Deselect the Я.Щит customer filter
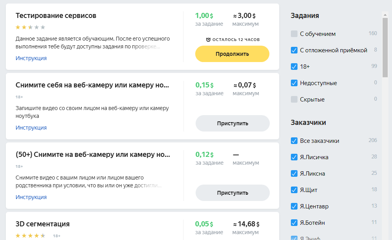Viewport: 392px width, 240px height. coord(294,190)
